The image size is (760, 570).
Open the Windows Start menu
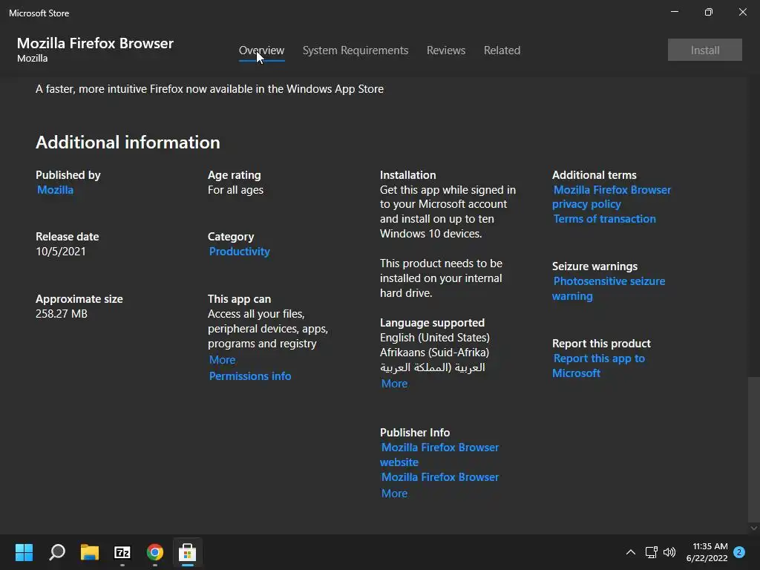coord(24,551)
